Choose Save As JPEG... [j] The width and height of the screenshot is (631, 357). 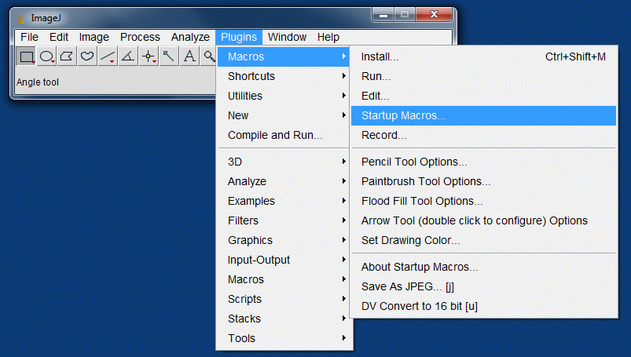[484, 286]
